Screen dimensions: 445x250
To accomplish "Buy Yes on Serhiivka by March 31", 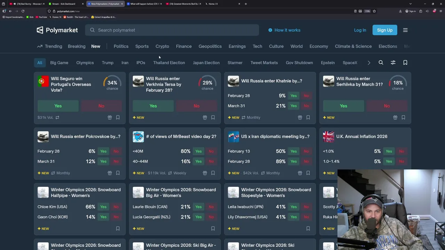I will click(x=343, y=106).
